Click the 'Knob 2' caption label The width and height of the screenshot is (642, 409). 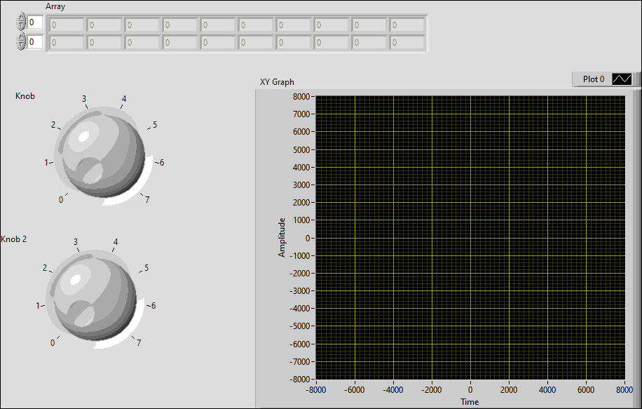(14, 239)
